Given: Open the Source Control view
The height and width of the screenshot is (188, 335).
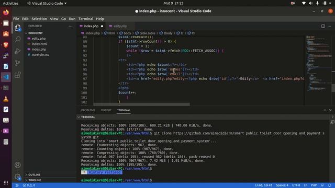Looking at the screenshot, I should [x=18, y=63].
